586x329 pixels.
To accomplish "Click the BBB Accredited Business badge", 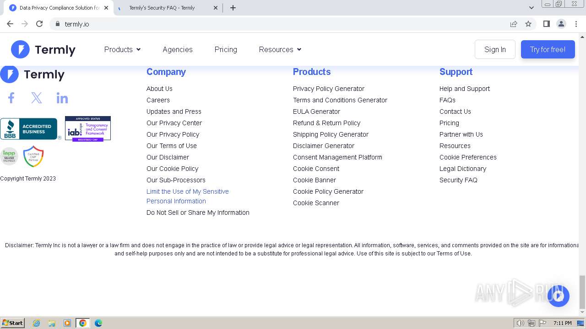I will coord(30,129).
